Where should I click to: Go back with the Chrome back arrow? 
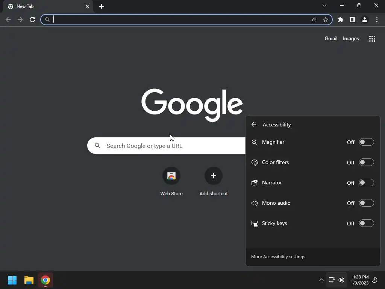[x=8, y=20]
